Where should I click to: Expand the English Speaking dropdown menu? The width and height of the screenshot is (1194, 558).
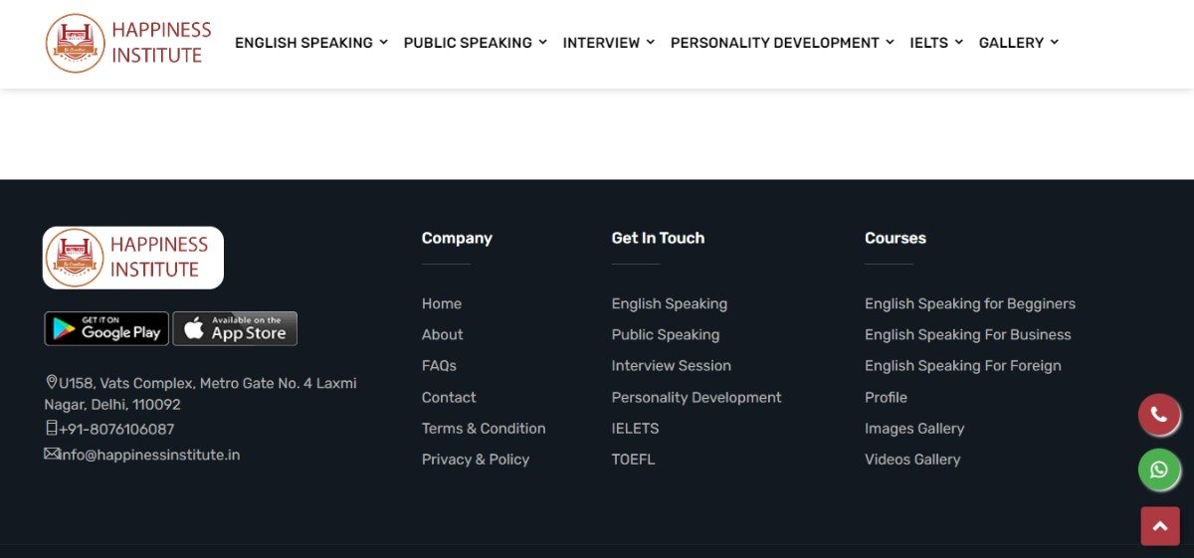click(310, 43)
